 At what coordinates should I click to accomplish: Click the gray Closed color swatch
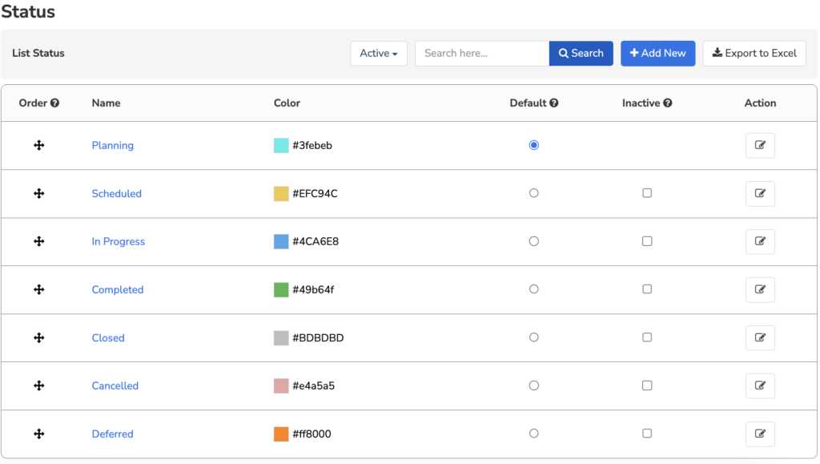pos(281,338)
